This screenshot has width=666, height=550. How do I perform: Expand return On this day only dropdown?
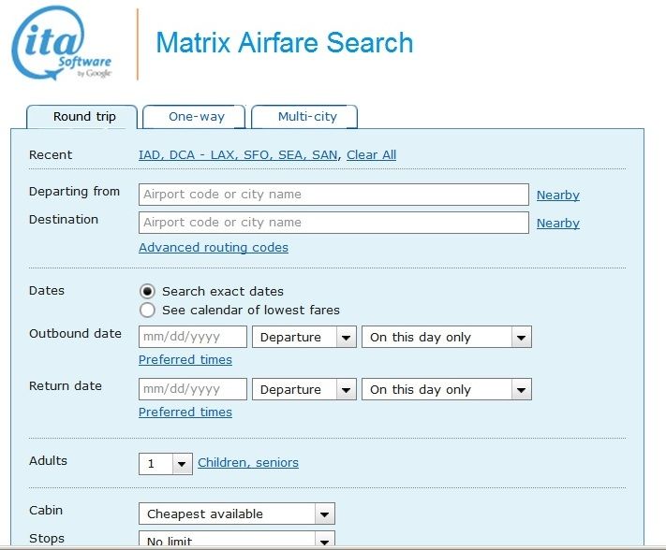point(447,389)
